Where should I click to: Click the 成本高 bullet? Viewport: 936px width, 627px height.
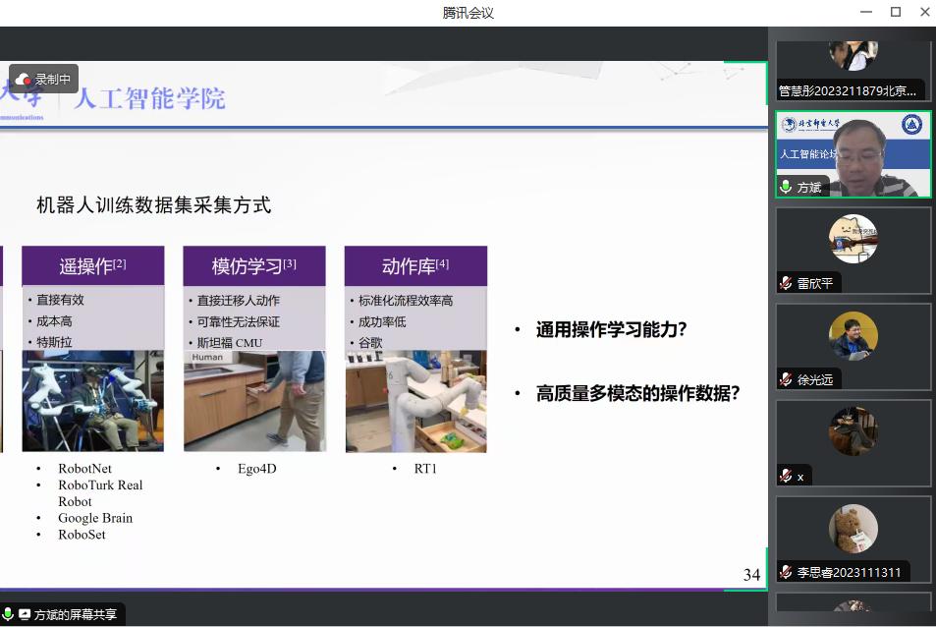click(54, 321)
